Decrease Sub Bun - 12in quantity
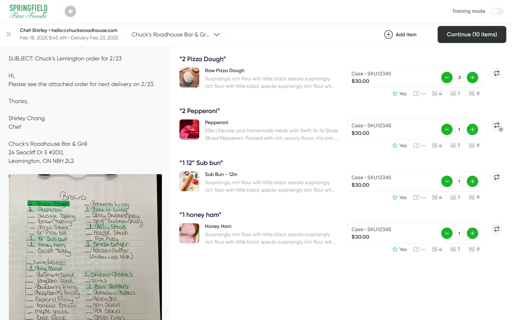Viewport: 512px width, 320px height. pos(447,181)
